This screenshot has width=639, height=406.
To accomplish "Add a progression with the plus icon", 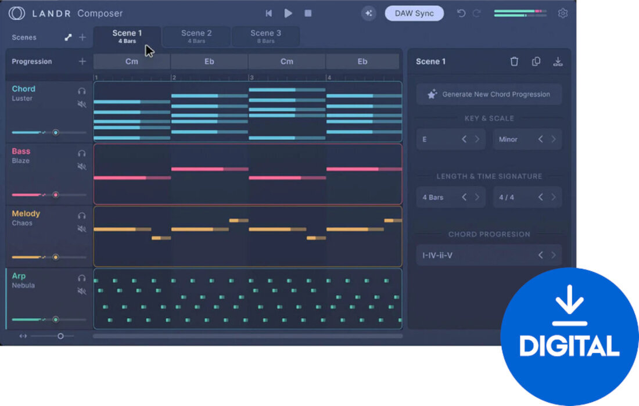I will coord(82,61).
